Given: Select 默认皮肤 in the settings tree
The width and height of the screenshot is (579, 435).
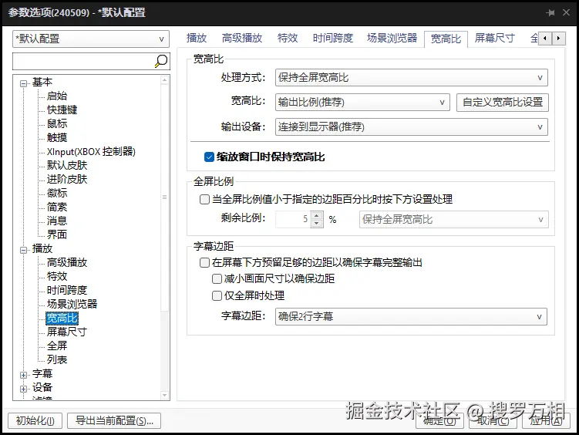Looking at the screenshot, I should pos(67,165).
